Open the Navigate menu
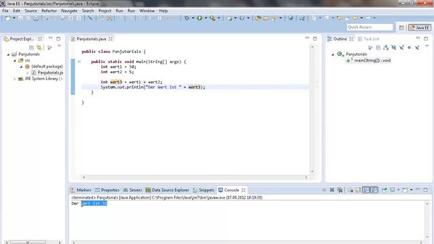Image resolution: width=434 pixels, height=244 pixels. 69,11
